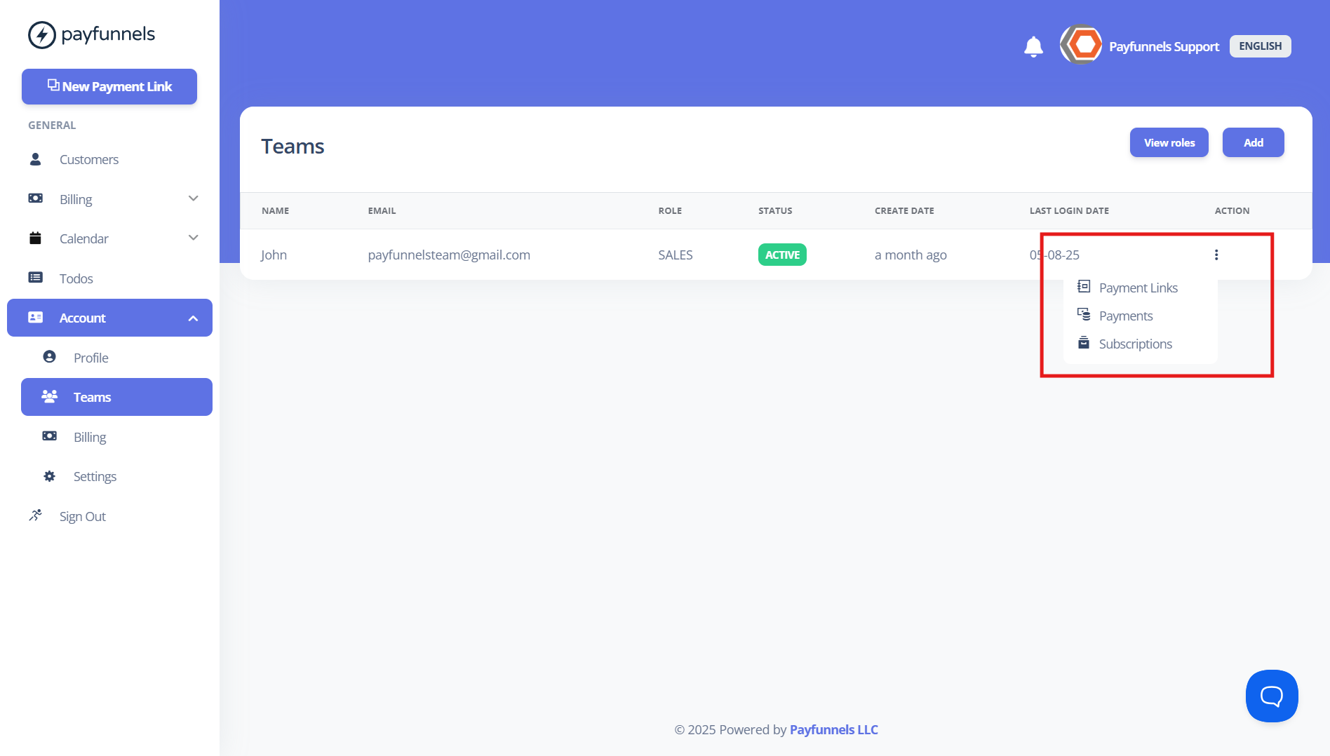This screenshot has width=1330, height=756.
Task: Open the notifications bell
Action: 1033,46
